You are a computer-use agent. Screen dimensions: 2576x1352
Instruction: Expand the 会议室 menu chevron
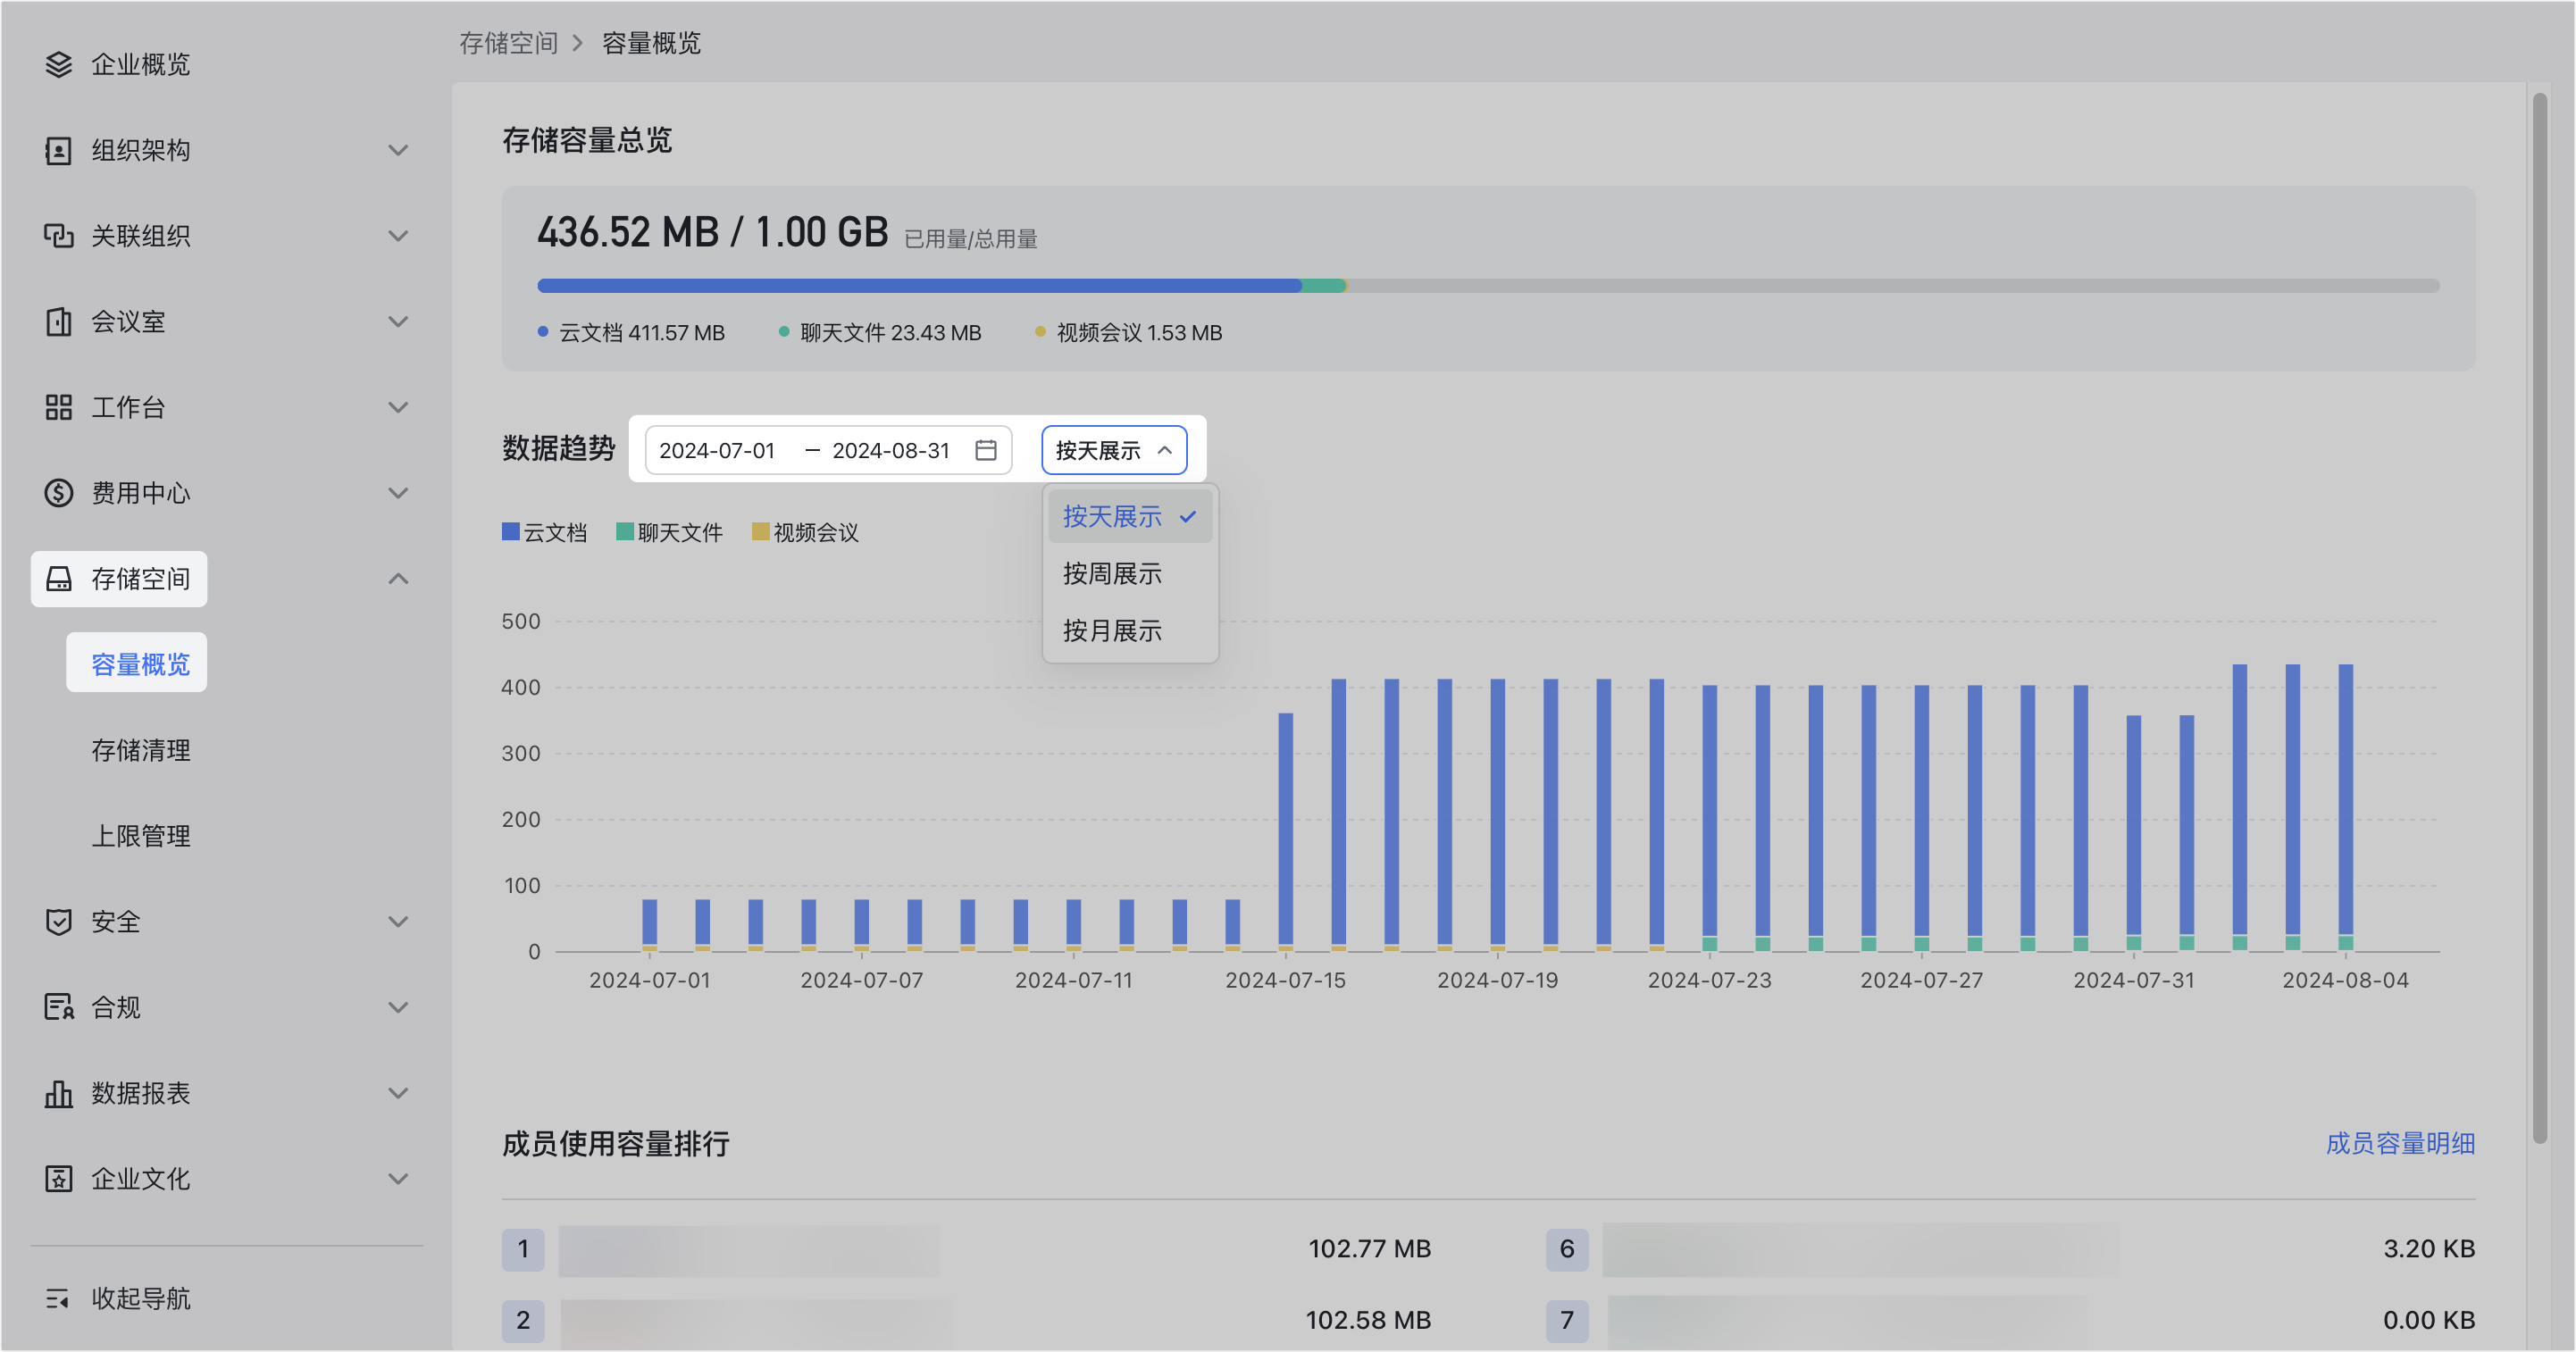[398, 322]
